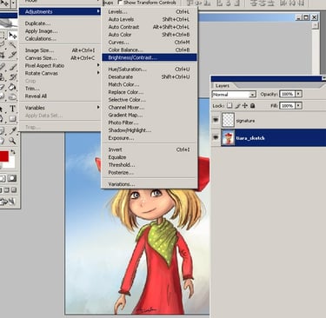Select the Magic Wand tool
This screenshot has height=318, width=326.
click(x=12, y=44)
